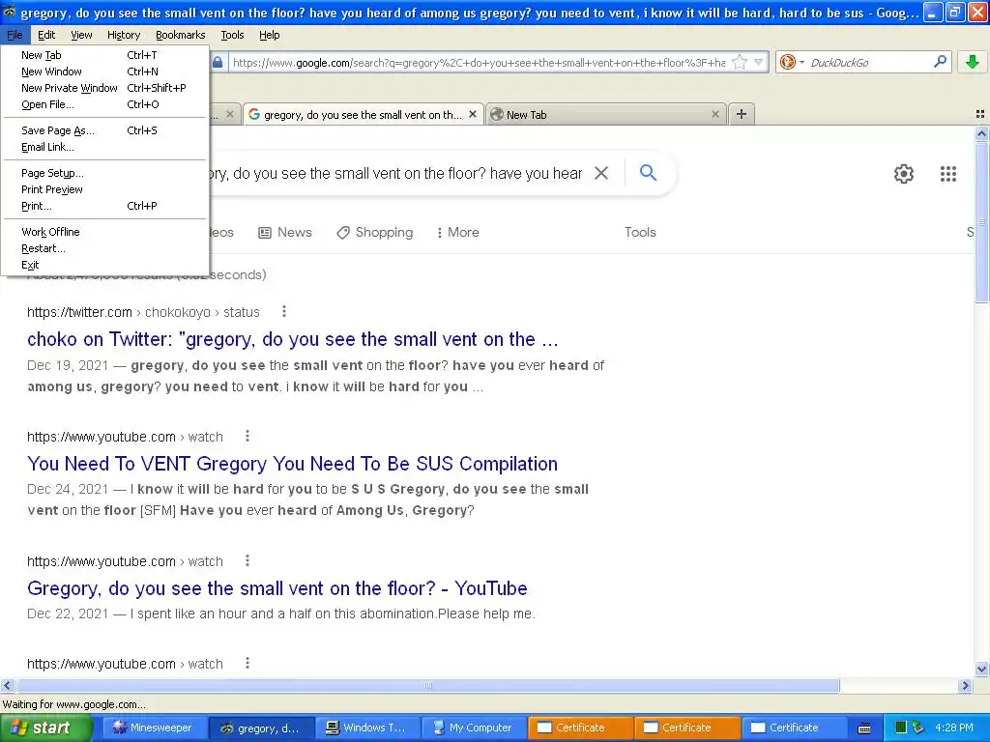
Task: Open the View menu
Action: click(81, 35)
